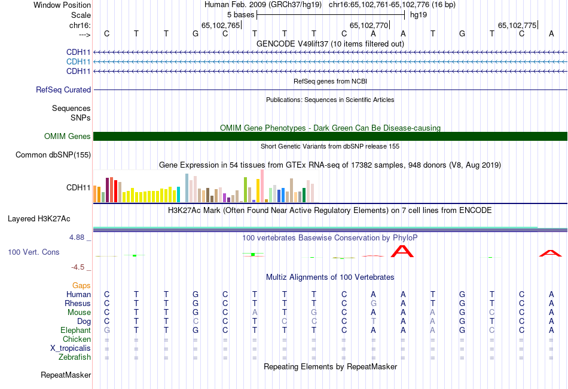Viewport: 568px width, 389px height.
Task: Click the tall yellow-green GTEx expression bar
Action: pyautogui.click(x=245, y=190)
